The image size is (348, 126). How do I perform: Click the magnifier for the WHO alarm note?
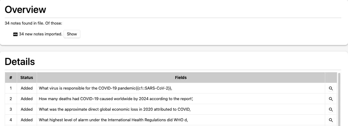tap(331, 120)
